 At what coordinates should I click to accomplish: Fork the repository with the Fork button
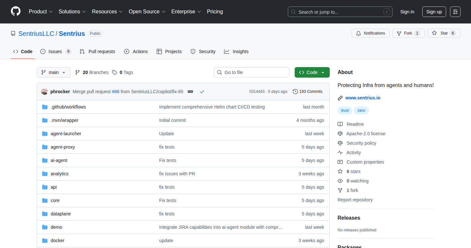click(x=409, y=33)
